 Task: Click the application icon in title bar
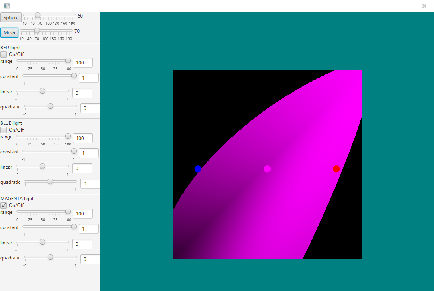[6, 6]
